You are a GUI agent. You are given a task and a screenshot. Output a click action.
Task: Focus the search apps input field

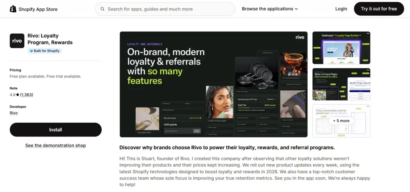pyautogui.click(x=165, y=9)
